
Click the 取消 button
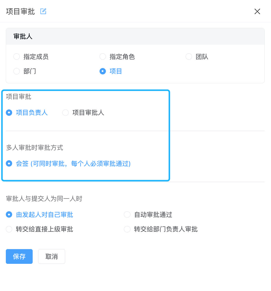coord(52,256)
